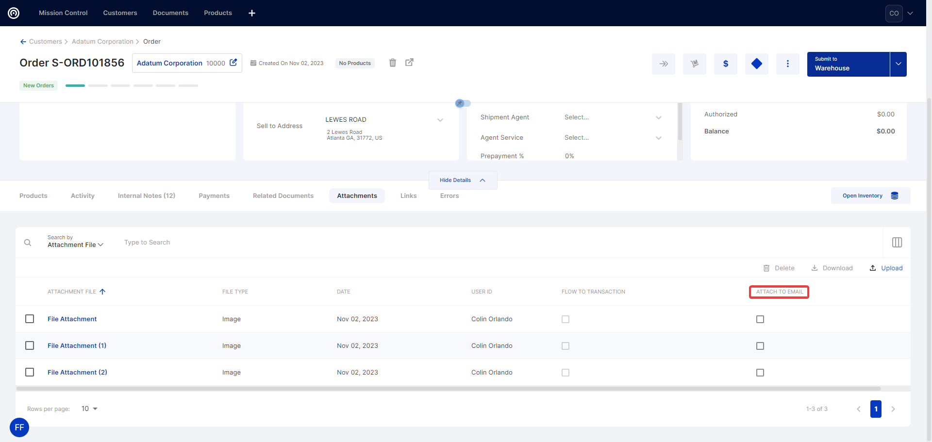Expand the Submit to Warehouse dropdown arrow
The height and width of the screenshot is (442, 932).
click(898, 64)
